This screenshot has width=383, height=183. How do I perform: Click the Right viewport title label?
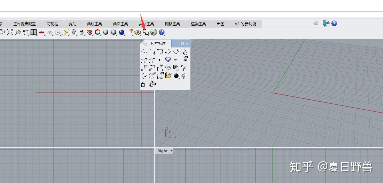click(x=163, y=151)
